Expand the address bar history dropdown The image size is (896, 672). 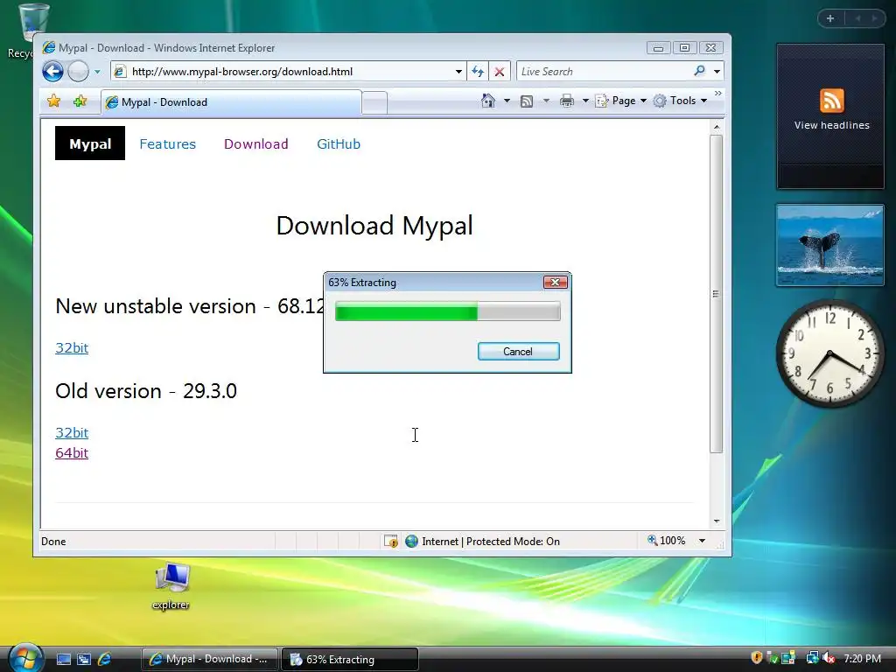458,72
